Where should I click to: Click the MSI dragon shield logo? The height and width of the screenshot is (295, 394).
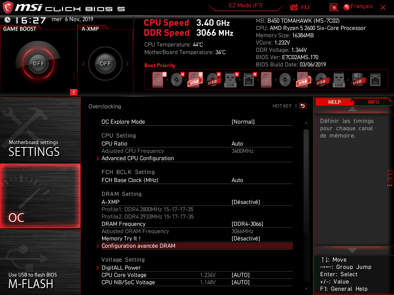click(8, 7)
